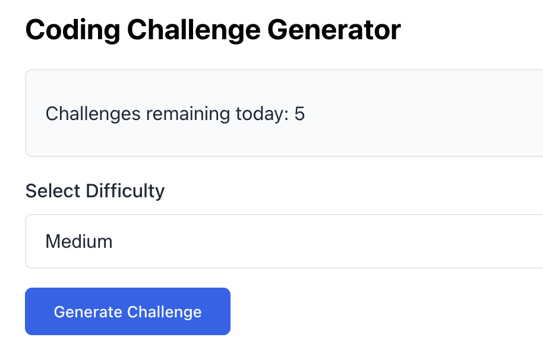Image resolution: width=543 pixels, height=353 pixels.
Task: Click the word Challenges in the info panel
Action: coord(93,114)
